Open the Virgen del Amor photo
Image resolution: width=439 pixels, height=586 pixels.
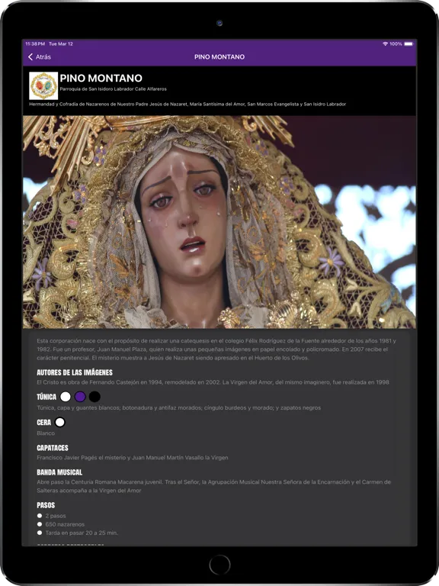(219, 222)
